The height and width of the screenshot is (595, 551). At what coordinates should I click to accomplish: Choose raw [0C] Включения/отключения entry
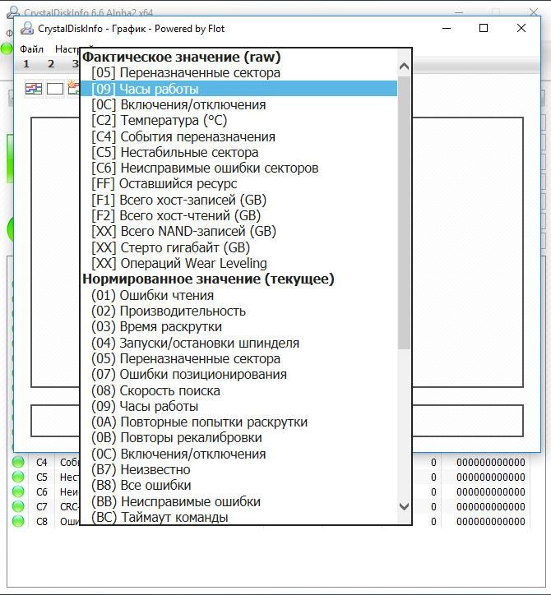tap(238, 104)
